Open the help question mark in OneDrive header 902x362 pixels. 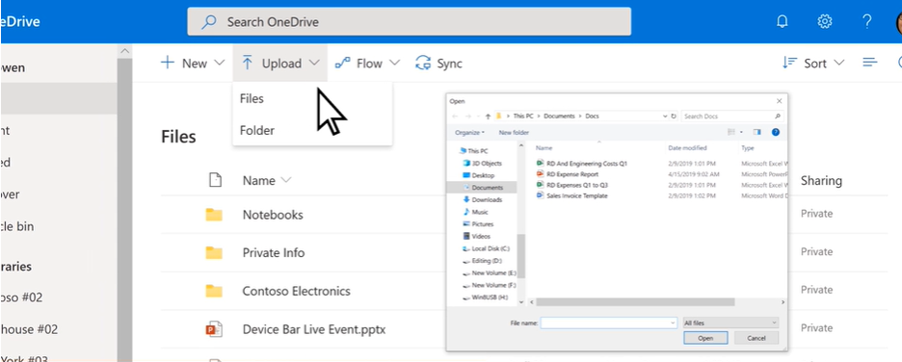(867, 22)
